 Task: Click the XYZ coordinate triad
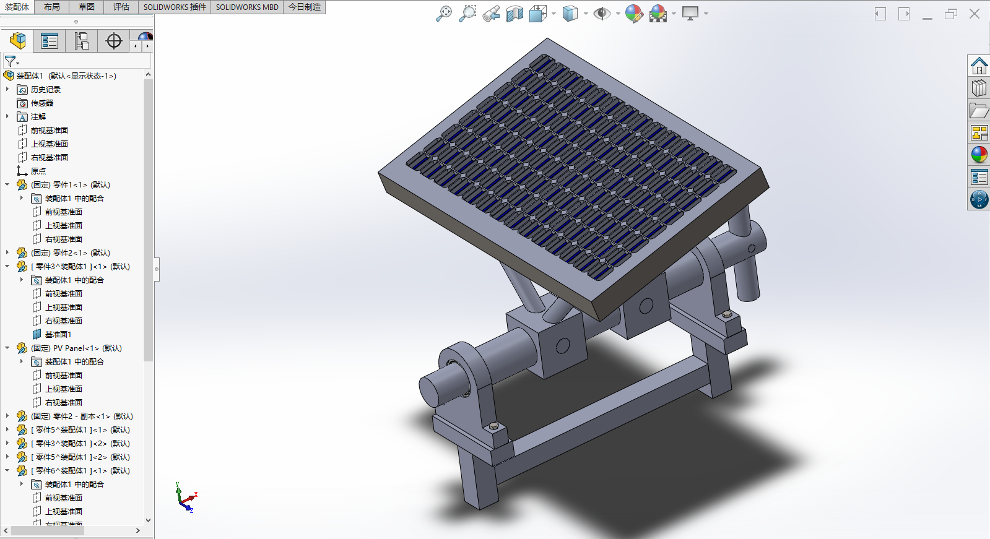pyautogui.click(x=186, y=498)
